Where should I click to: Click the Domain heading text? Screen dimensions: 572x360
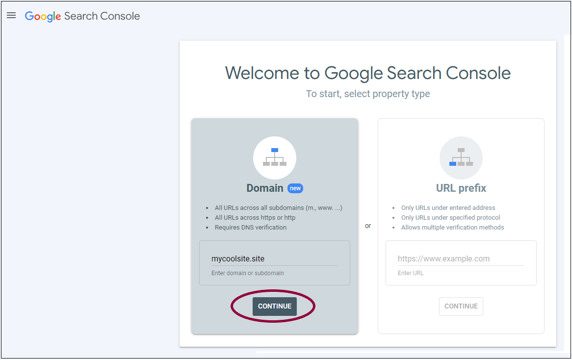265,188
